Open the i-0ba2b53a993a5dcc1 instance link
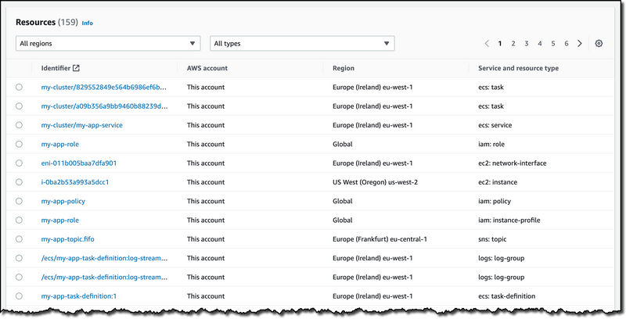The width and height of the screenshot is (626, 319). tap(75, 182)
